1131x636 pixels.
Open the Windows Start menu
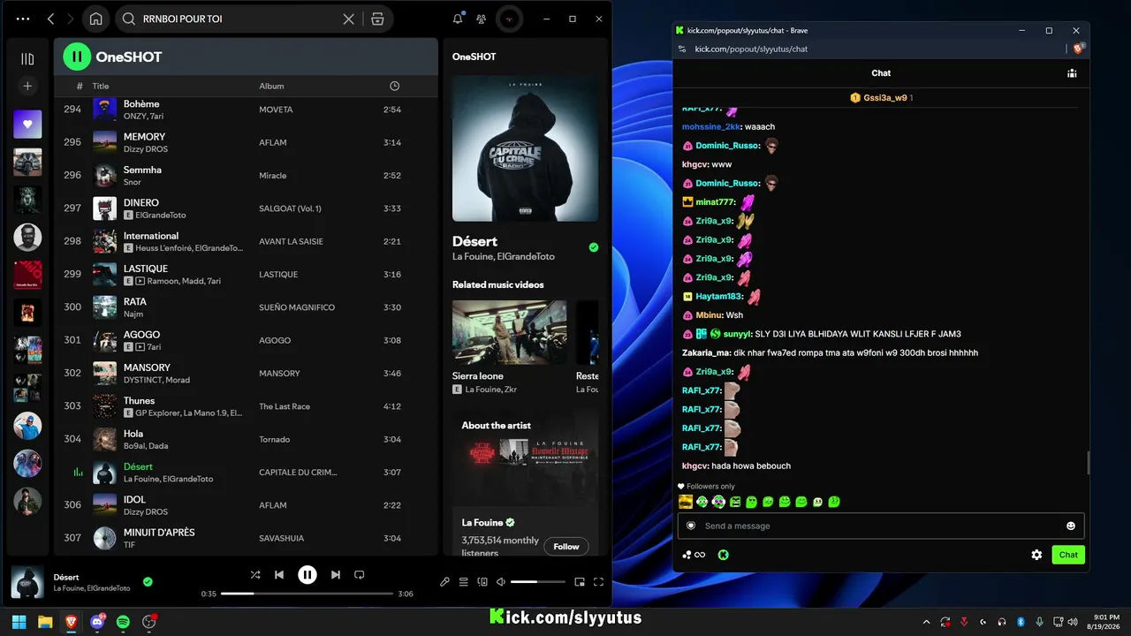point(19,622)
